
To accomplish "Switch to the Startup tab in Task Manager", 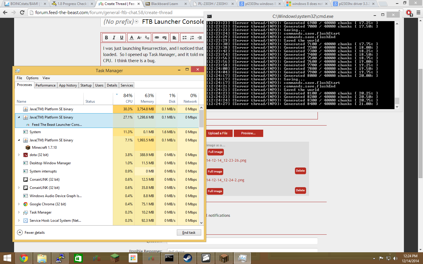I will [x=86, y=85].
